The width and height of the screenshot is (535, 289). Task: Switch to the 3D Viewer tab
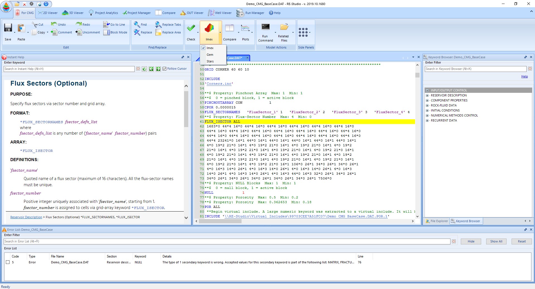[x=73, y=13]
